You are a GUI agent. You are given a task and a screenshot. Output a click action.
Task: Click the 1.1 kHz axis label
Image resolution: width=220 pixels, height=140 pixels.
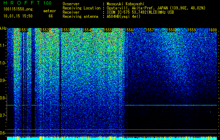3,45
